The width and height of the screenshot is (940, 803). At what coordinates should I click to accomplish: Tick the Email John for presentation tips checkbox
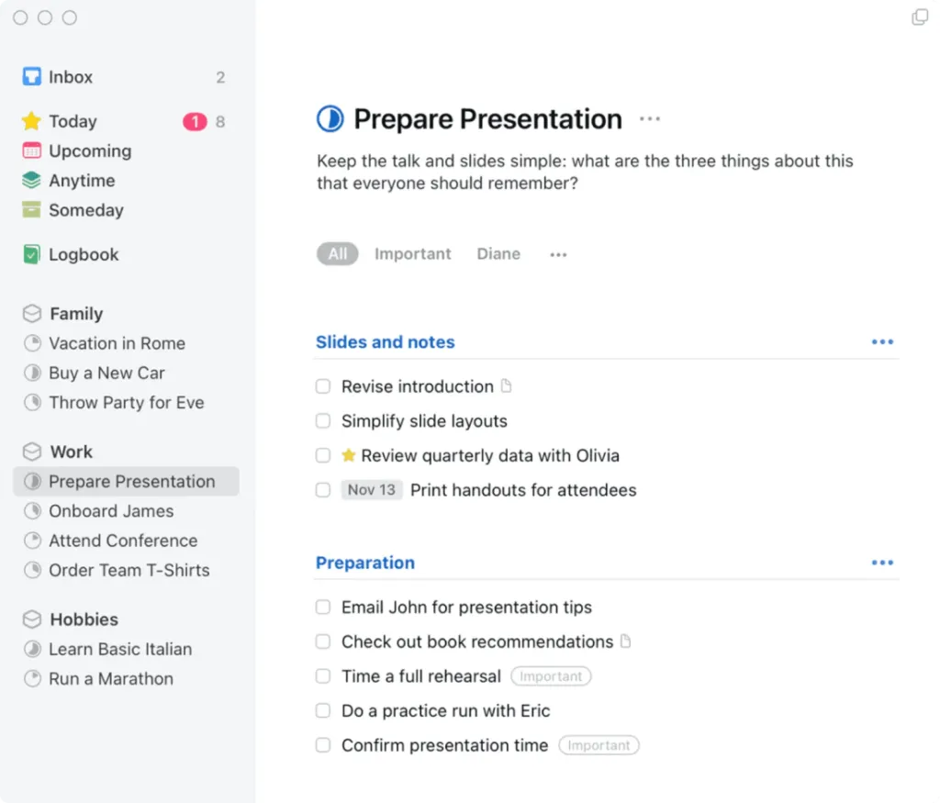(x=323, y=608)
